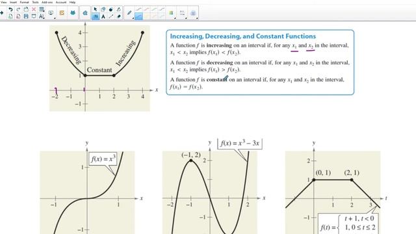This screenshot has height=234, width=416.
Task: Pick the green pen style preset
Action: [154, 9]
